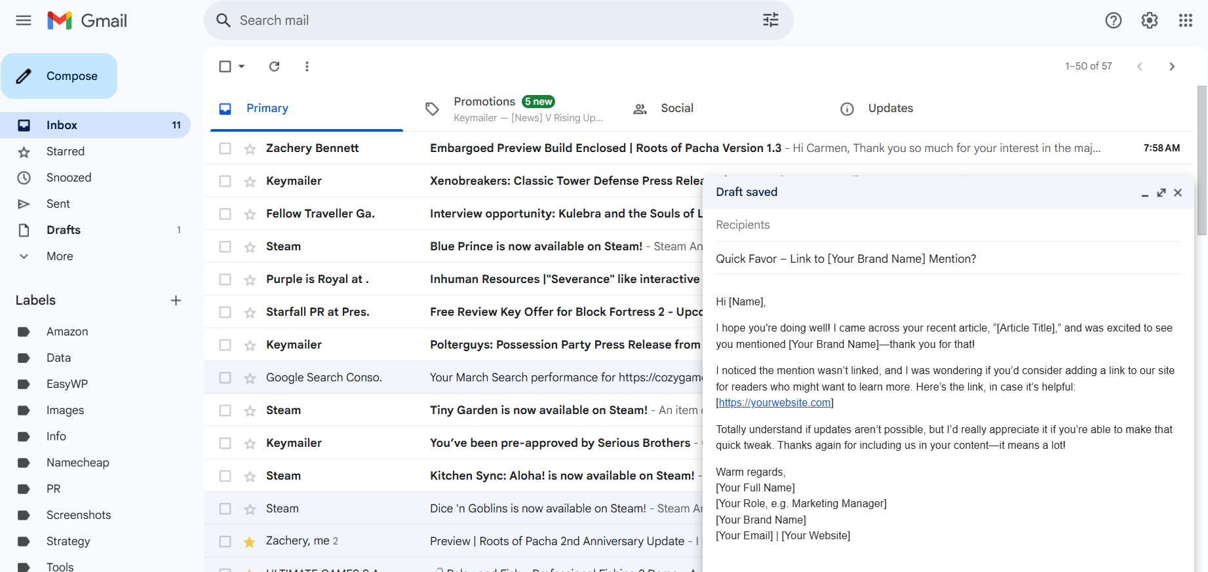Open the yourwebsite.com link in draft

pyautogui.click(x=775, y=403)
